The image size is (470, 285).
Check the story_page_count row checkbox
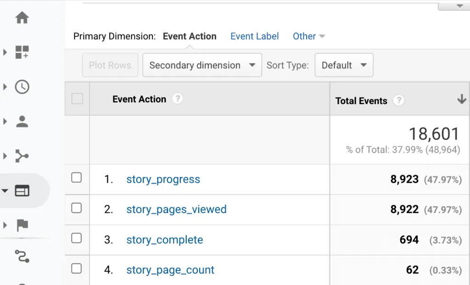(x=77, y=268)
